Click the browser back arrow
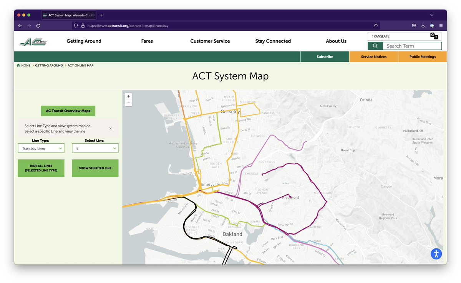Image resolution: width=461 pixels, height=283 pixels. point(20,26)
